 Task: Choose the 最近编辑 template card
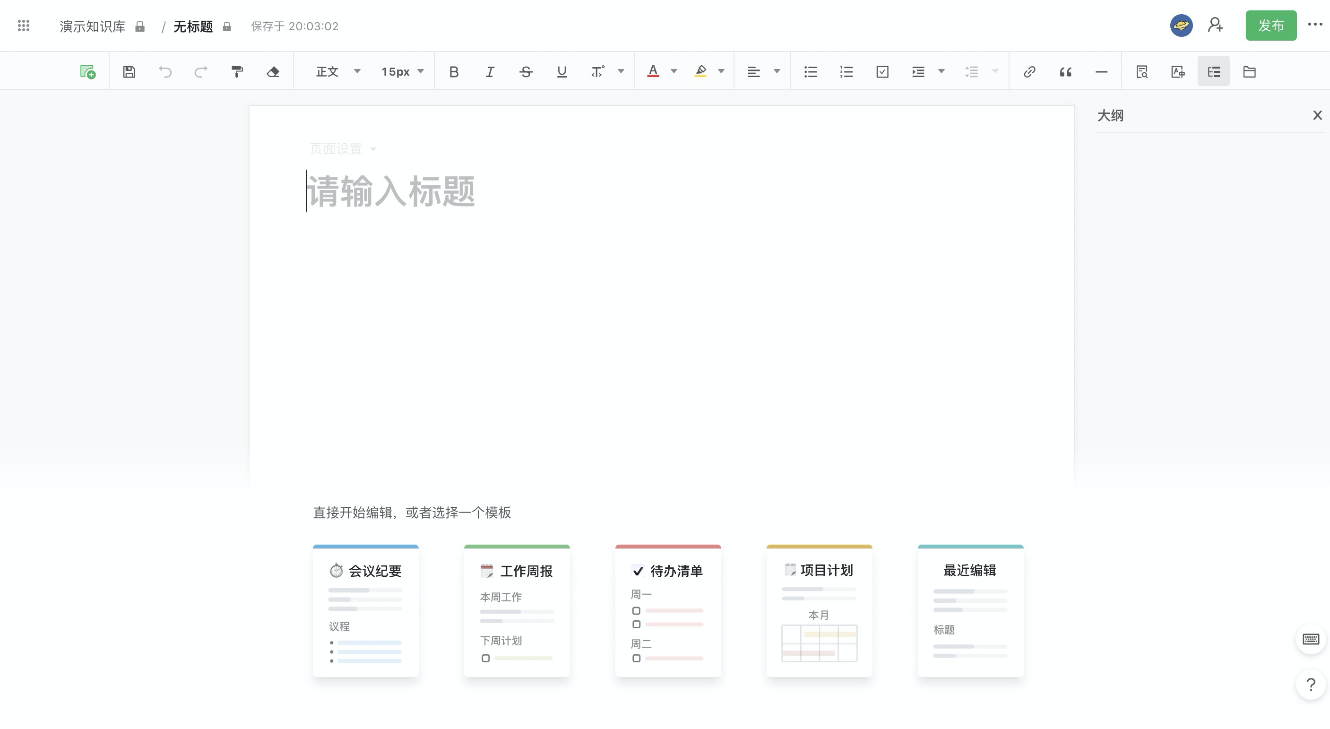point(971,611)
